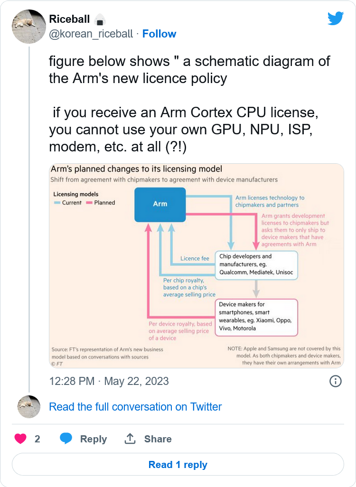Like the tweet with the heart icon
The image size is (356, 487).
(20, 439)
